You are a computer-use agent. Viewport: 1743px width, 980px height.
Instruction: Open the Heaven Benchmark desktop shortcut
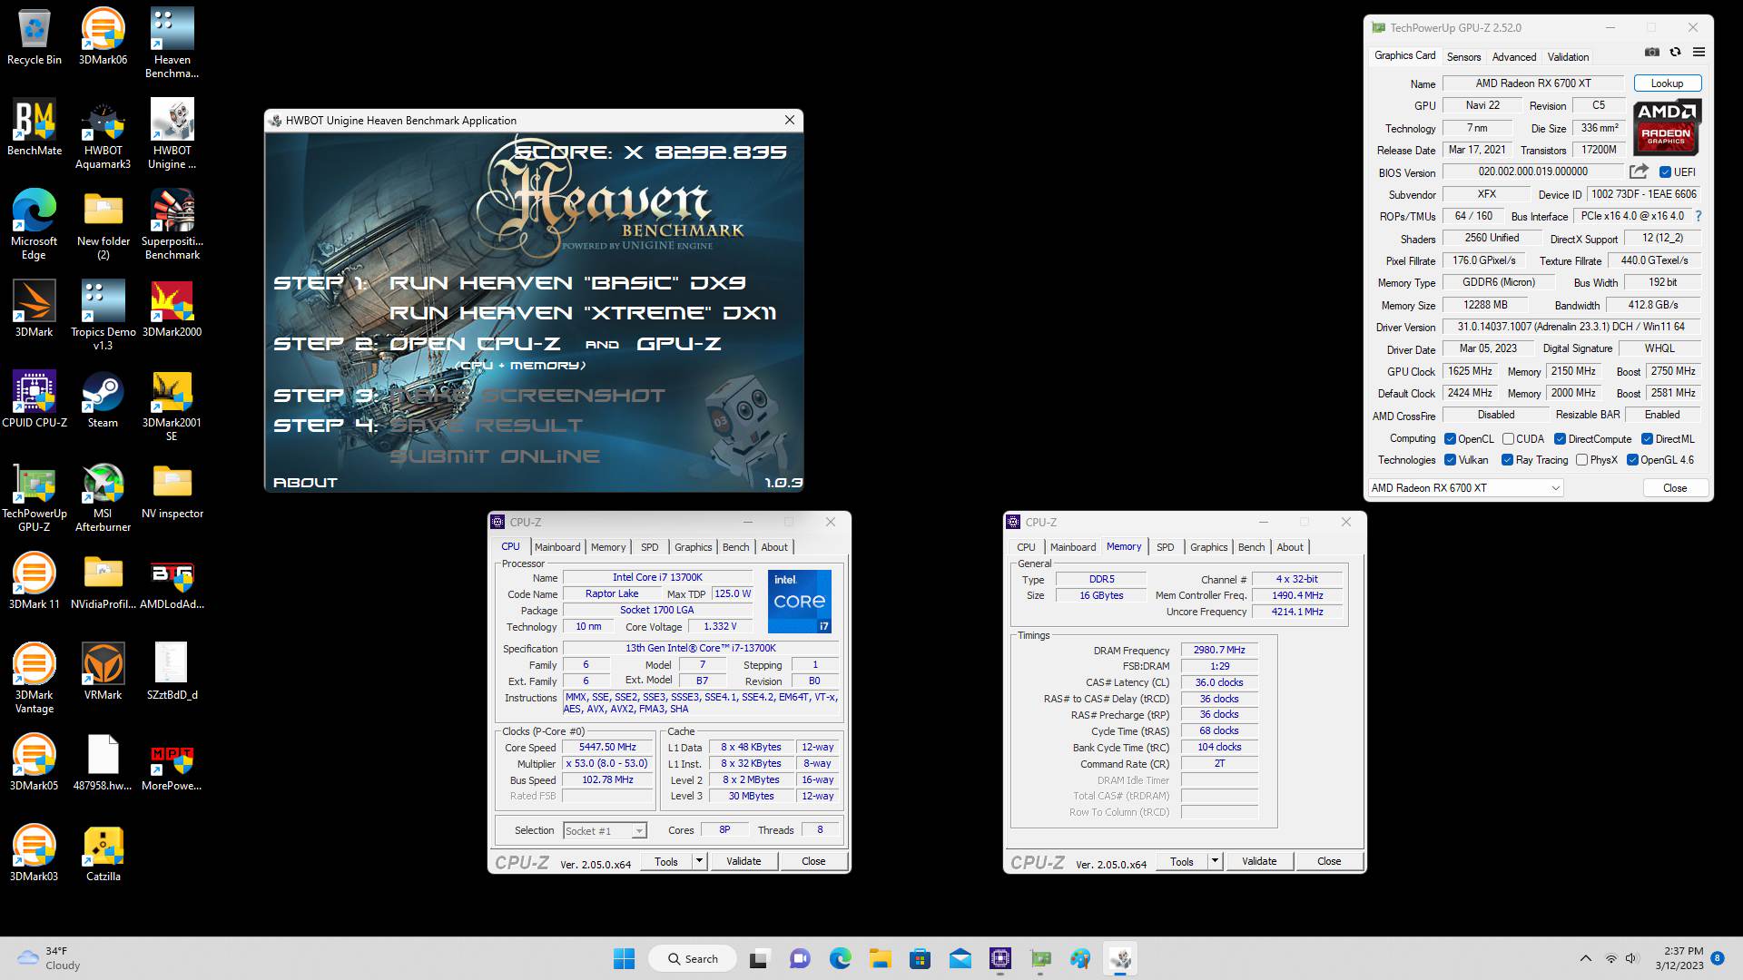(x=172, y=44)
